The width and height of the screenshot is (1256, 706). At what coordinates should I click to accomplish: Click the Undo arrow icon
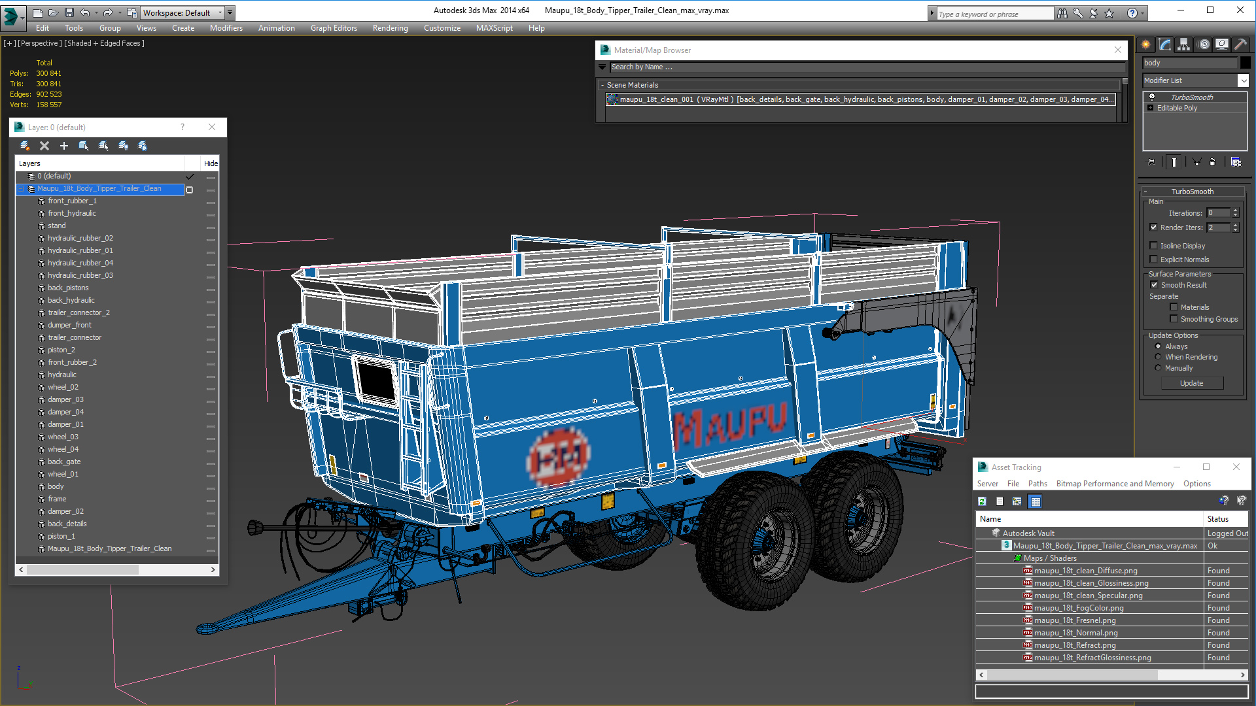(x=84, y=12)
